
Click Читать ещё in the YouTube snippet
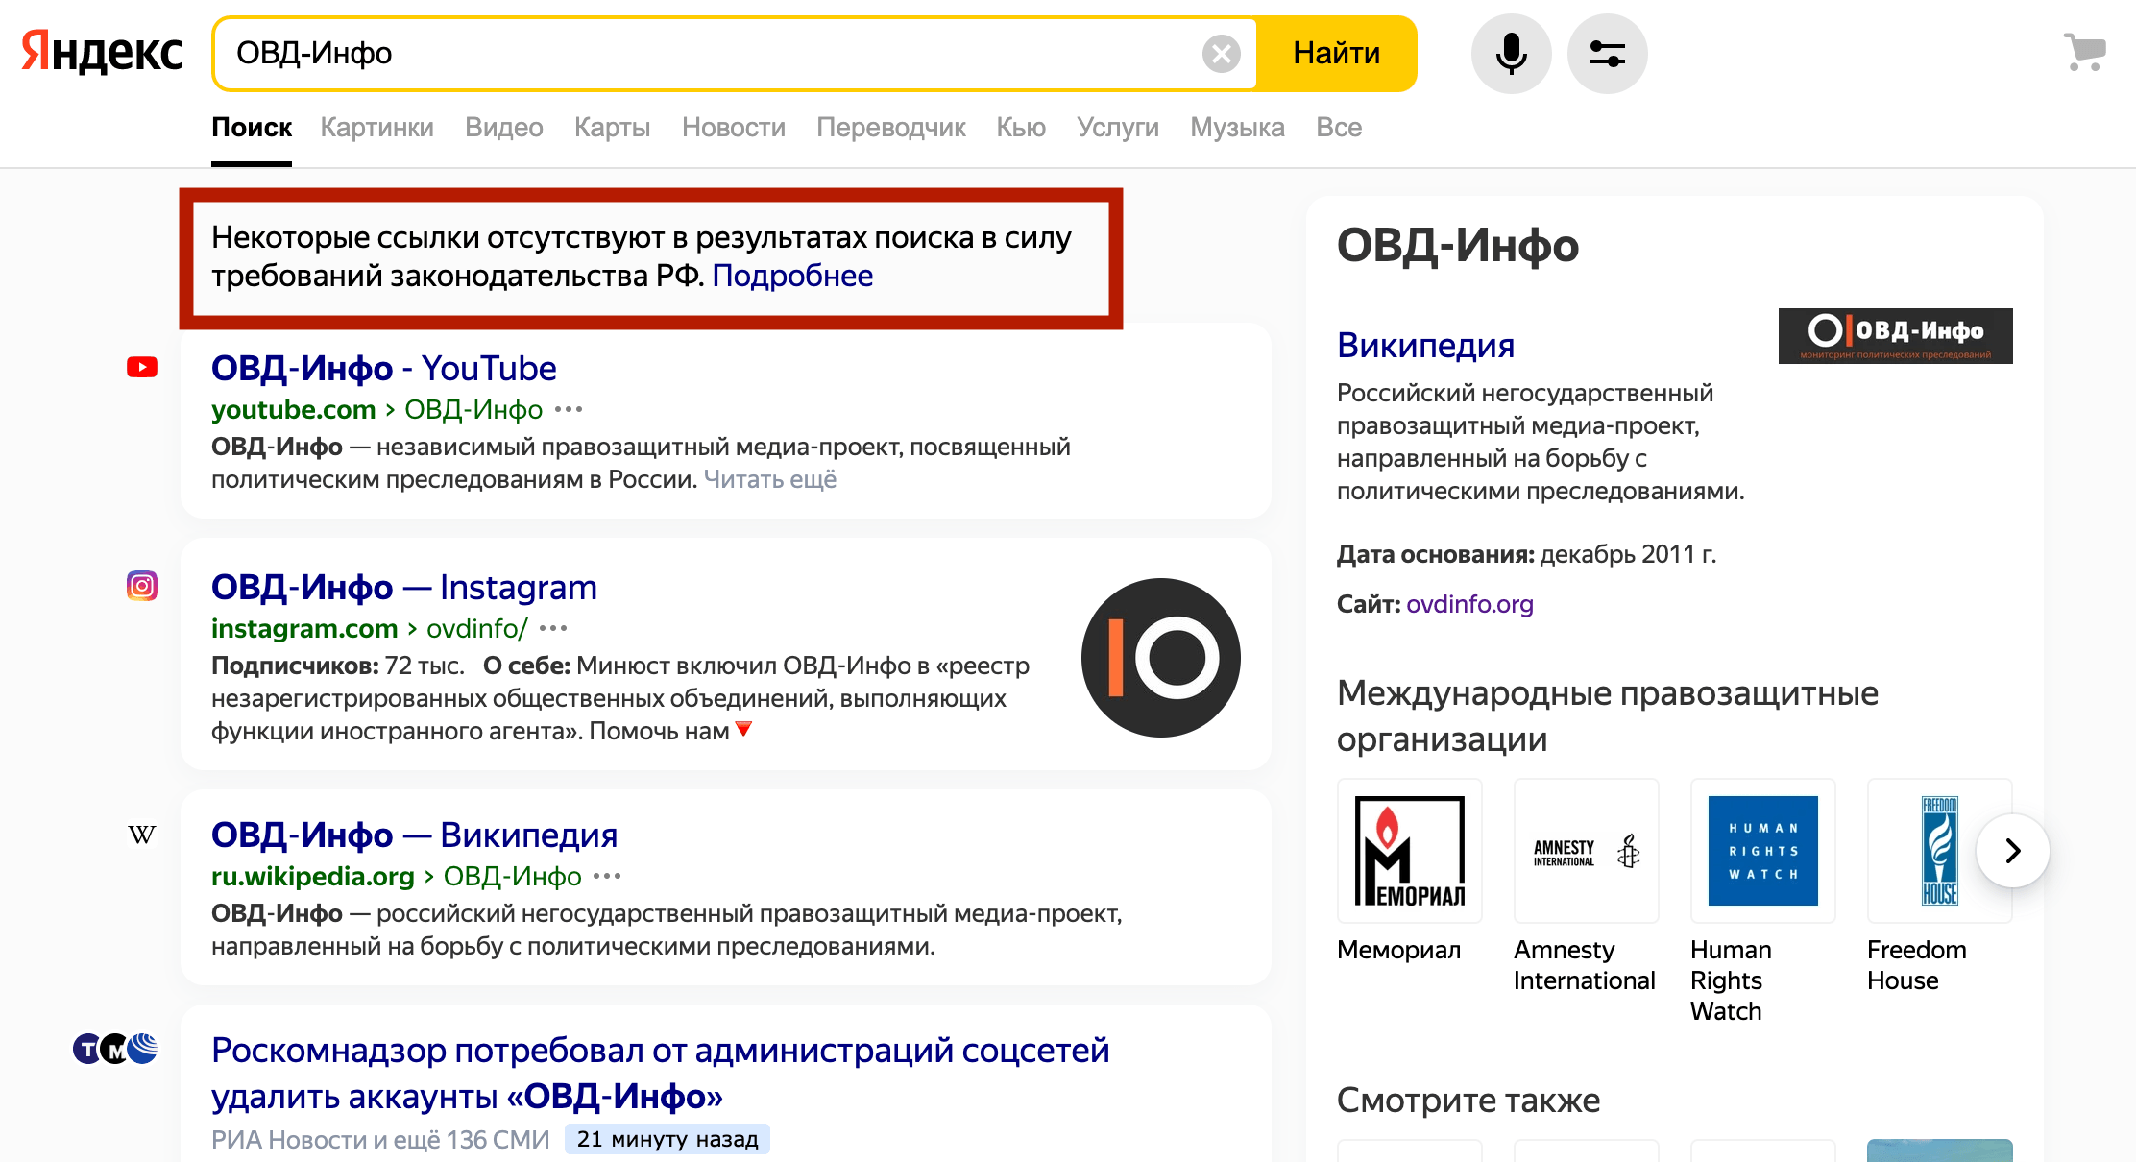[769, 479]
